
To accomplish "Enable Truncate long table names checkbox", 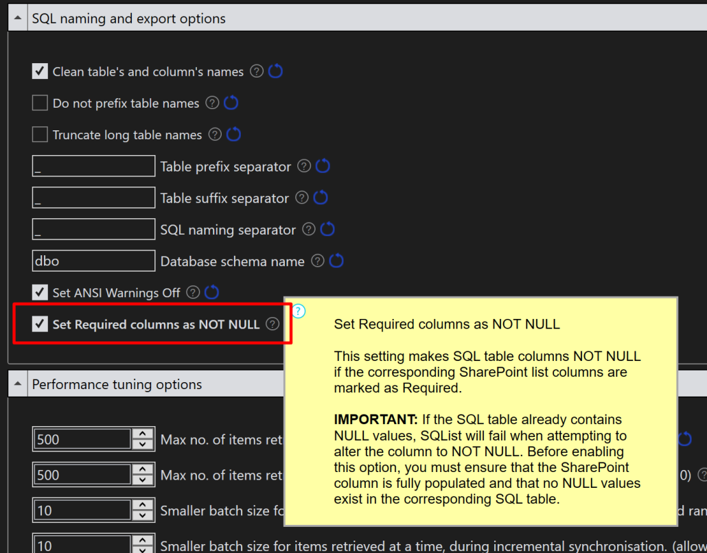I will pyautogui.click(x=40, y=134).
